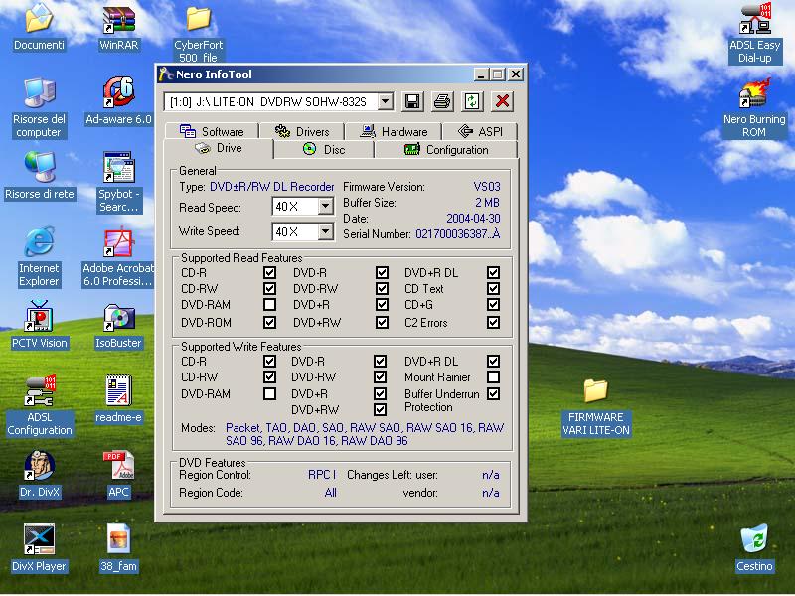Select ADSL Easy Dial-up desktop icon

[x=754, y=34]
